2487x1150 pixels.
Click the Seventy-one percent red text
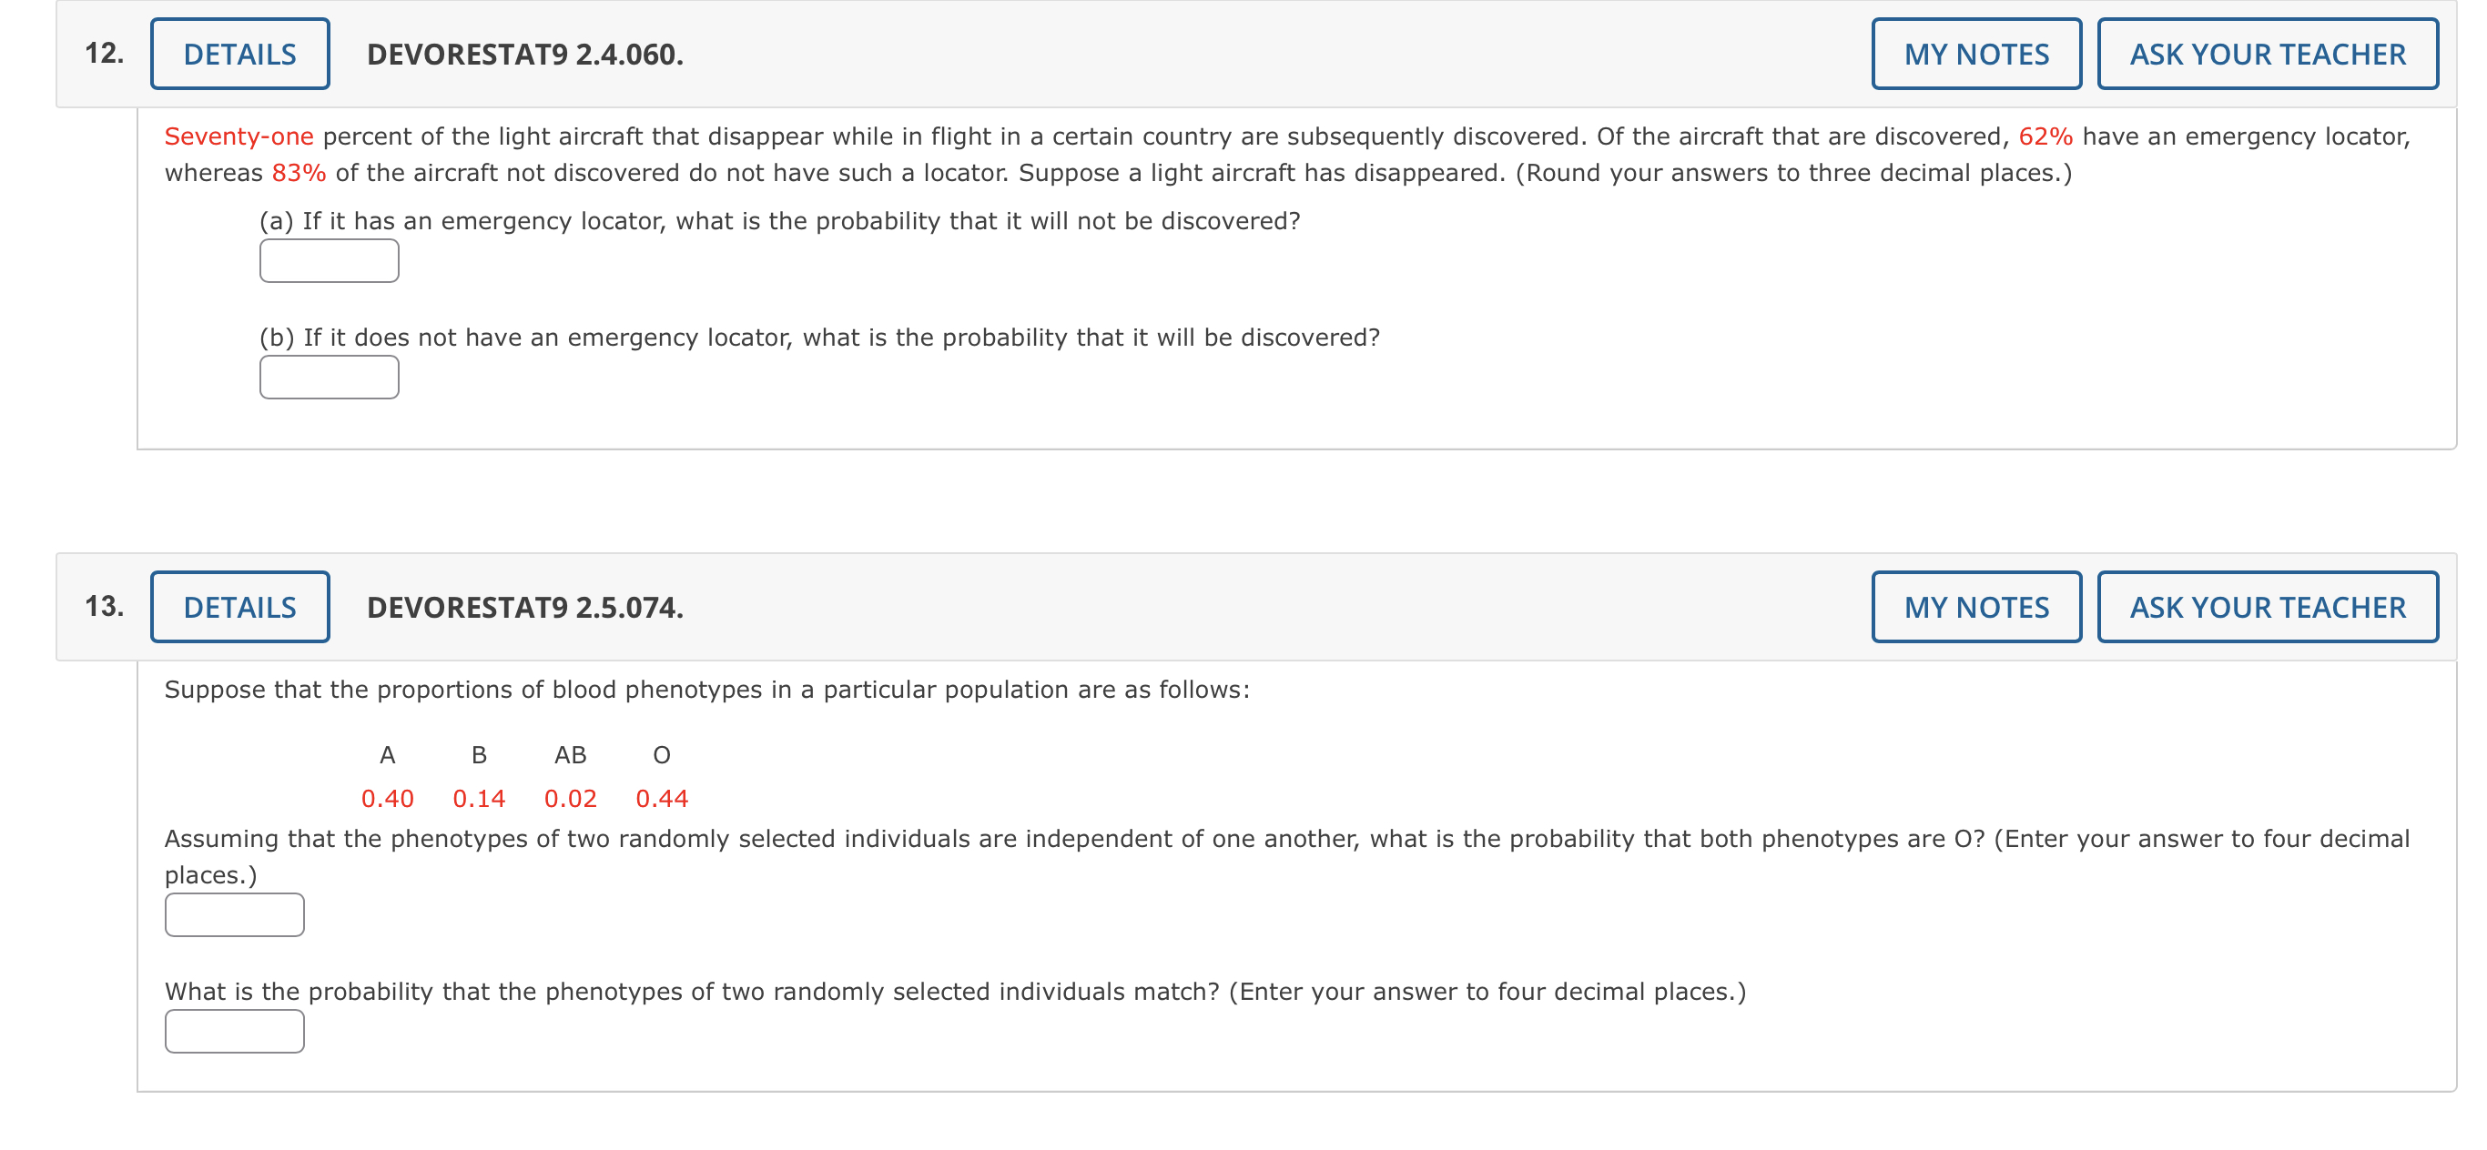tap(237, 135)
